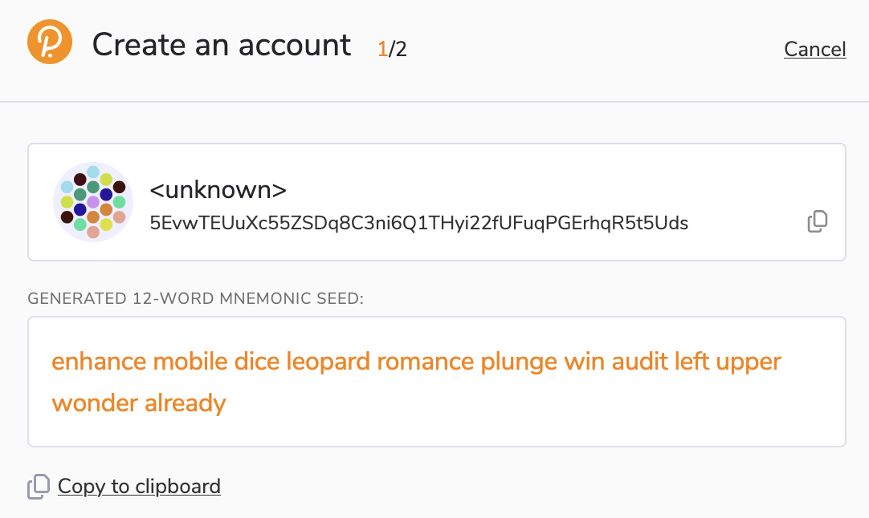The height and width of the screenshot is (518, 869).
Task: Click the clipboard icon beside Copy to clipboard
Action: [39, 487]
